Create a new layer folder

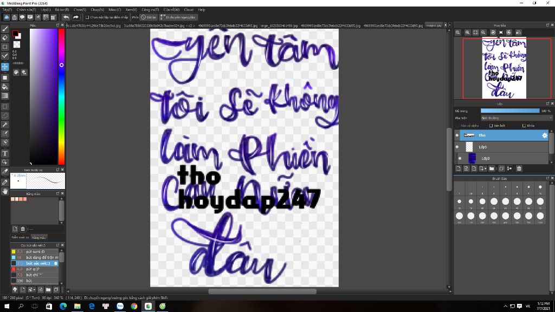point(492,169)
